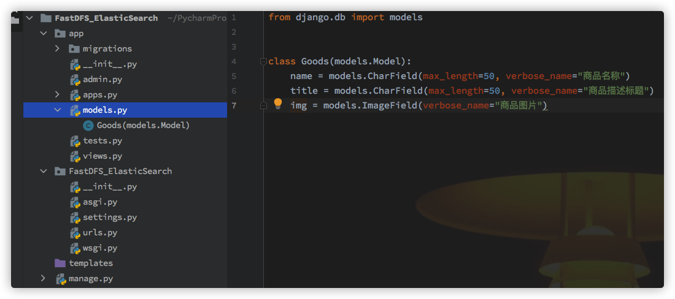Viewport: 675px width, 299px height.
Task: Collapse the models.py tree node
Action: pyautogui.click(x=57, y=110)
